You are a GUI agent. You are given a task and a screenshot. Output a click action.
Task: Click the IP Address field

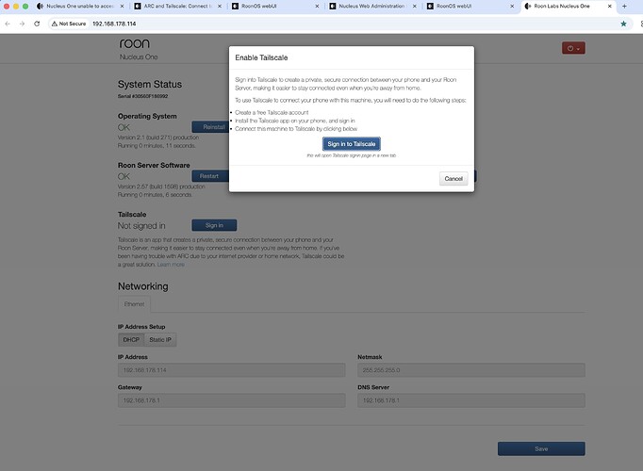coord(231,370)
